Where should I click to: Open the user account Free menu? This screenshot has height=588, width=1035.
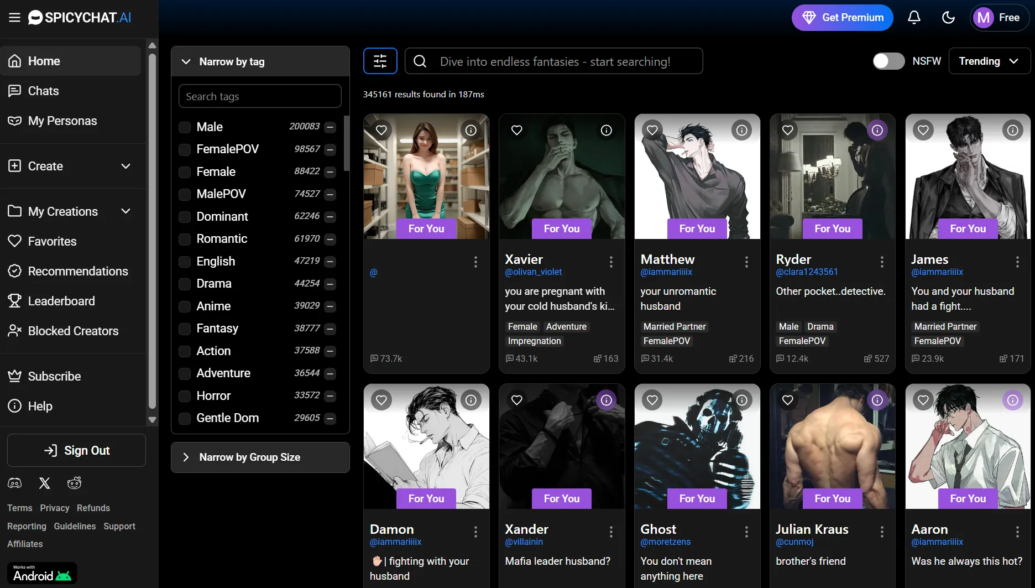[x=999, y=18]
